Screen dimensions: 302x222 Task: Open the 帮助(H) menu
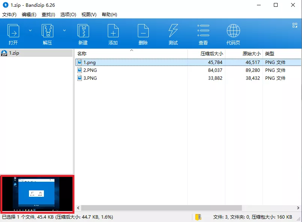point(109,15)
